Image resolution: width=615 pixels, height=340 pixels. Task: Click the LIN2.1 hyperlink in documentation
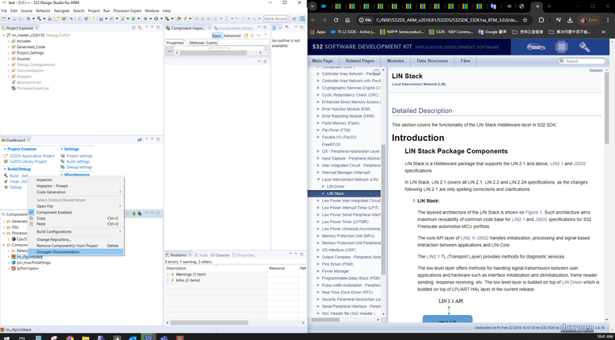click(557, 164)
